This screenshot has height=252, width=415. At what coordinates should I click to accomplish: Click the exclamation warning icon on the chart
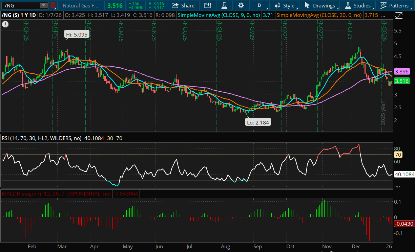point(5,24)
